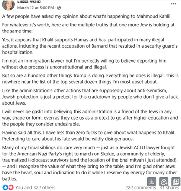Viewport: 181px width, 191px height.
Task: Open the March 12 at 5:00 PM timestamp
Action: [36, 8]
